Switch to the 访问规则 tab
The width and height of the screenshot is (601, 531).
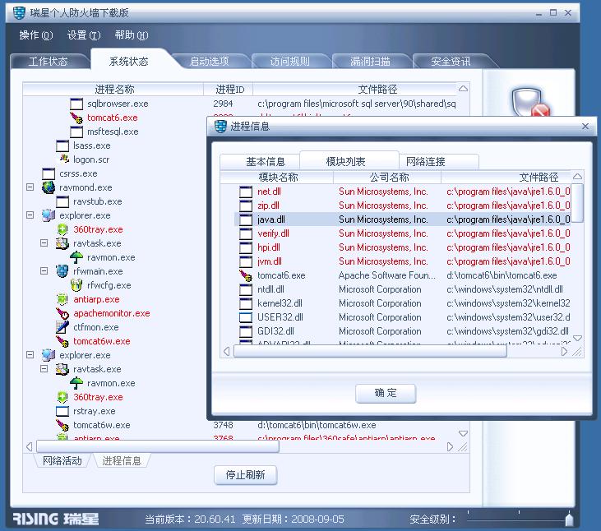point(289,62)
